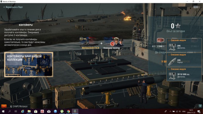This screenshot has height=114, width=203.
Task: Open volume control in system tray
Action: pos(180,111)
